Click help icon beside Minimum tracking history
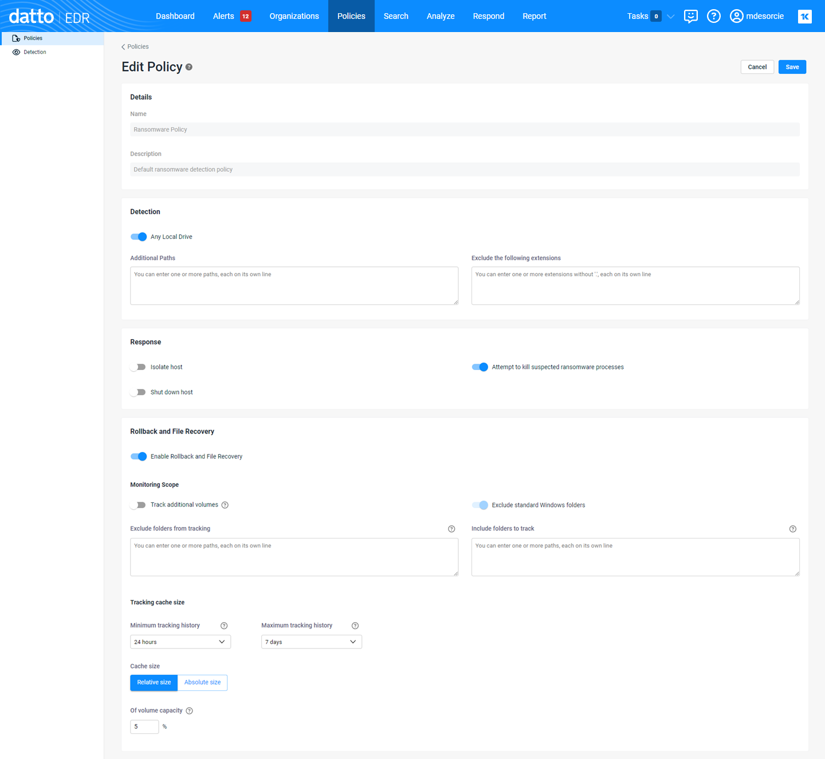Screen dimensions: 825x759 tap(224, 626)
